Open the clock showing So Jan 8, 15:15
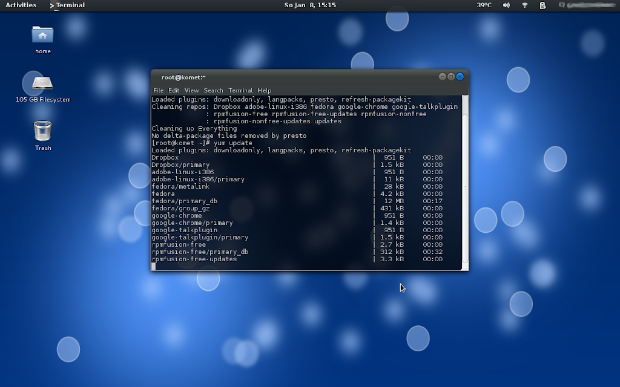 pos(310,5)
